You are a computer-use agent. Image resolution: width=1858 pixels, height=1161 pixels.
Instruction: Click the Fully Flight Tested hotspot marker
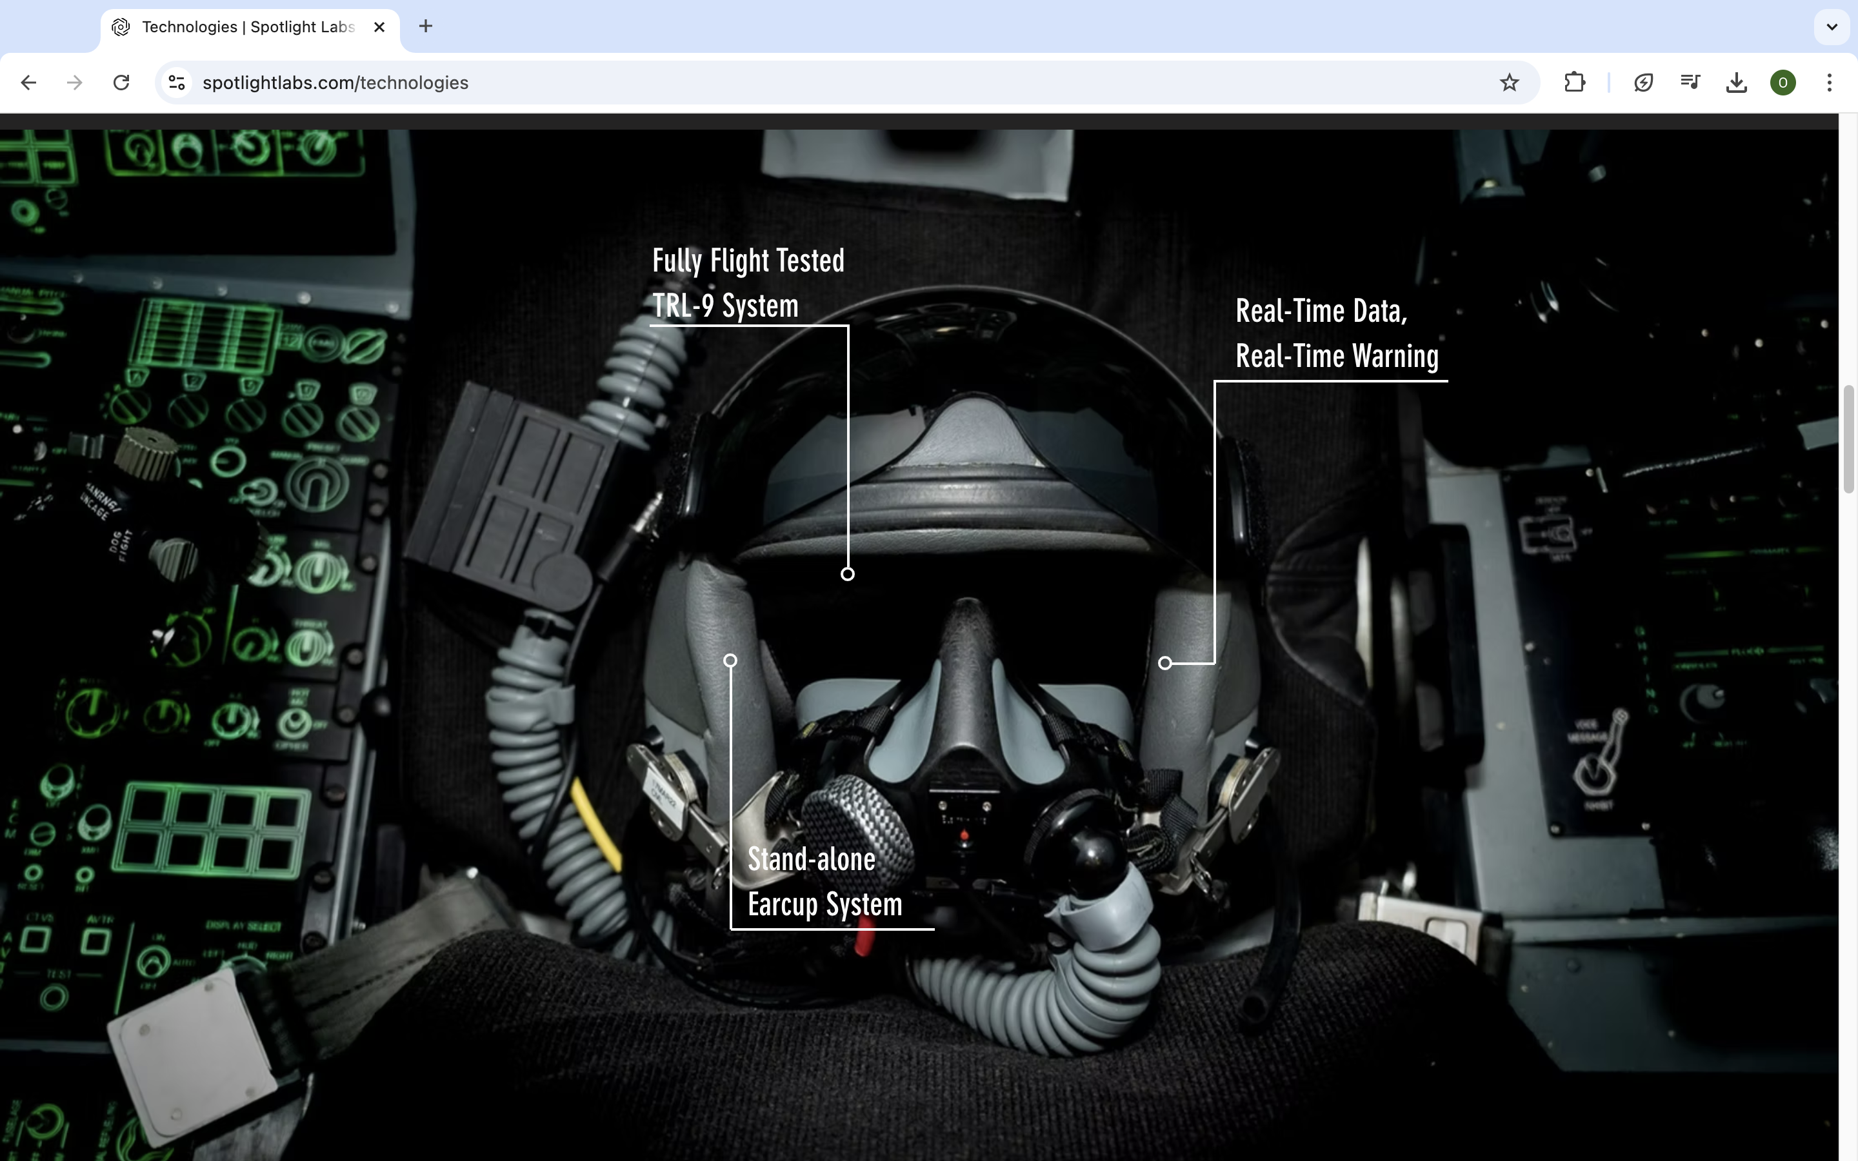(x=847, y=573)
